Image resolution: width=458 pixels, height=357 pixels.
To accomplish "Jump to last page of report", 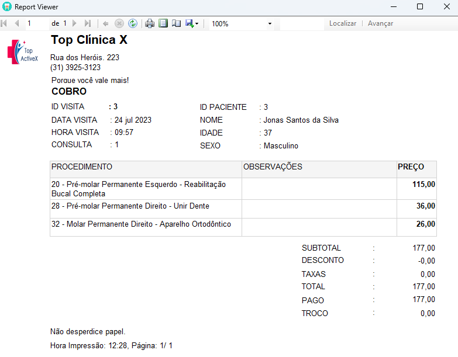I will point(87,23).
